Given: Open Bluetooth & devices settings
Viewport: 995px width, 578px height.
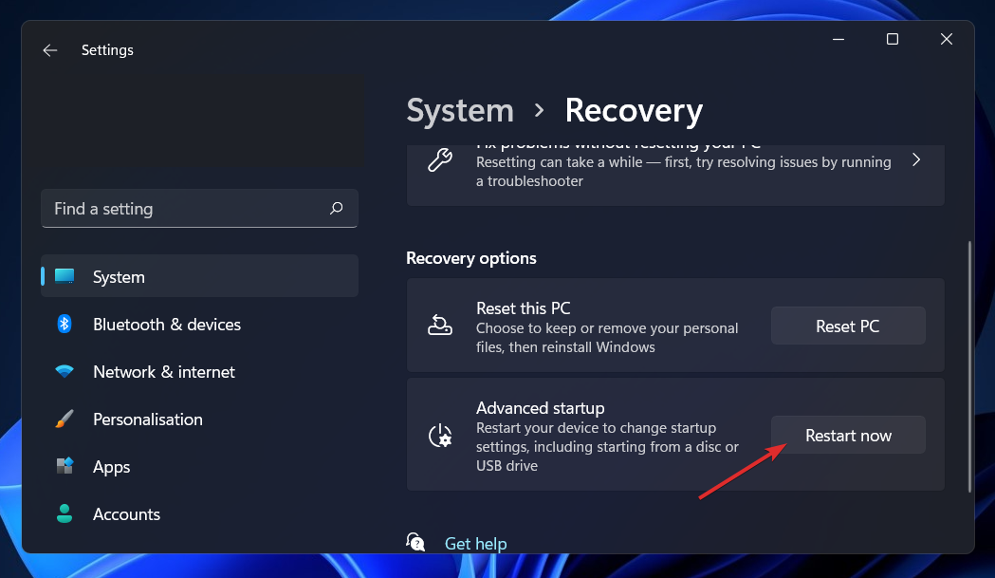Looking at the screenshot, I should coord(167,325).
